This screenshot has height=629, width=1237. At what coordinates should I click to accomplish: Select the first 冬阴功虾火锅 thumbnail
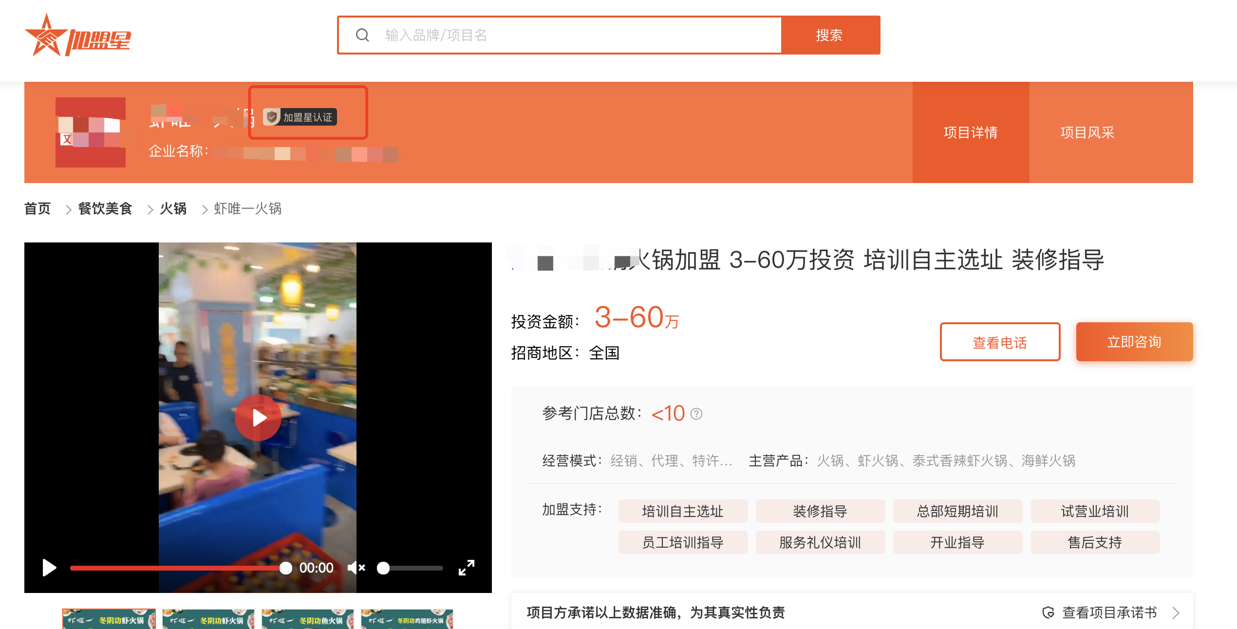point(109,619)
